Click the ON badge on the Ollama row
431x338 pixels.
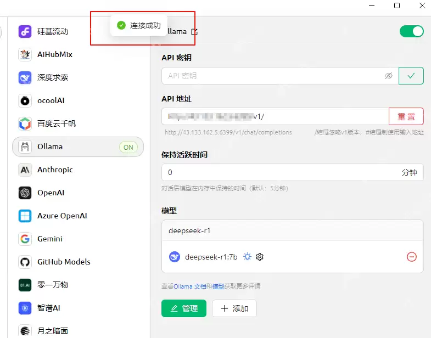coord(128,147)
